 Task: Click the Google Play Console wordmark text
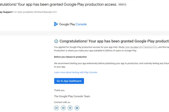pyautogui.click(x=73, y=24)
